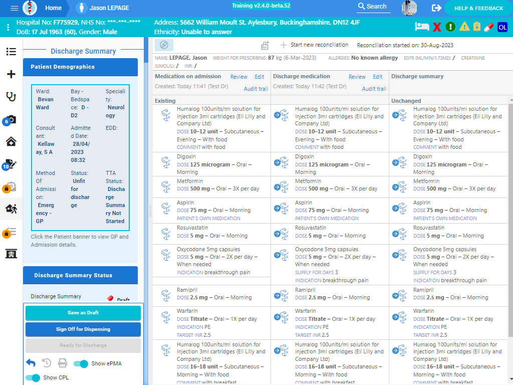Toggle Show CPL switch
Image resolution: width=513 pixels, height=385 pixels.
33,378
